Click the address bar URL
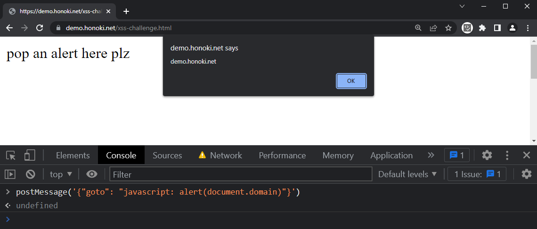The image size is (537, 229). [x=119, y=28]
